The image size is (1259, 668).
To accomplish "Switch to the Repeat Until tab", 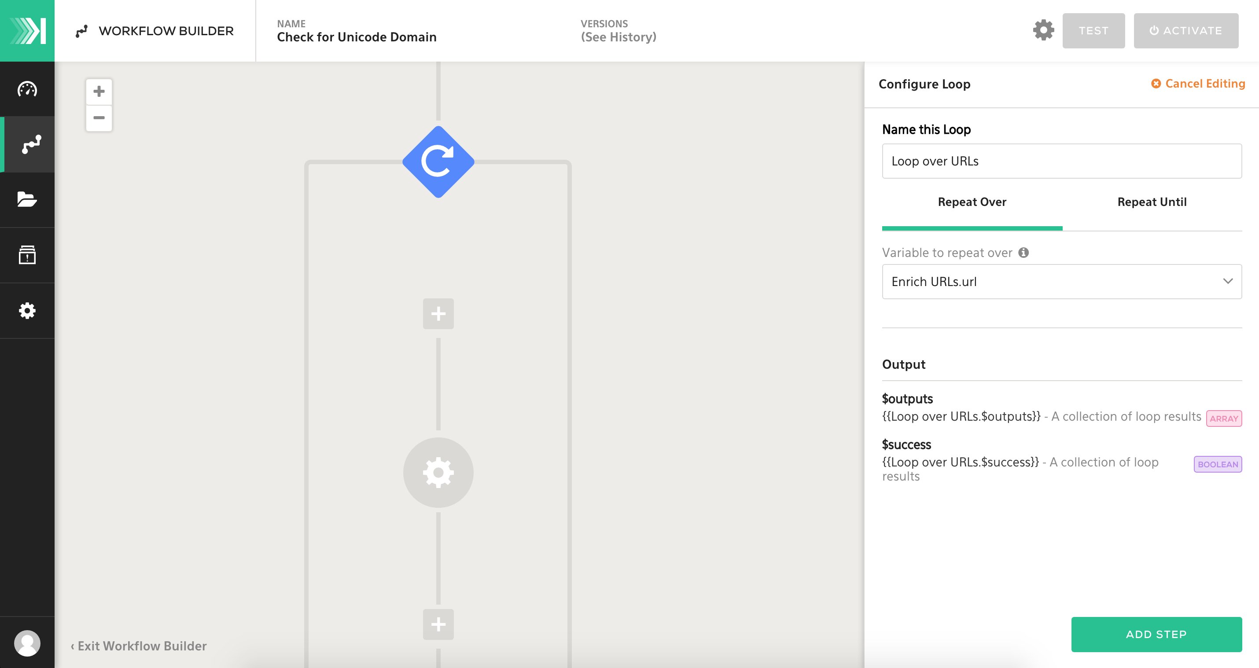I will (1152, 202).
